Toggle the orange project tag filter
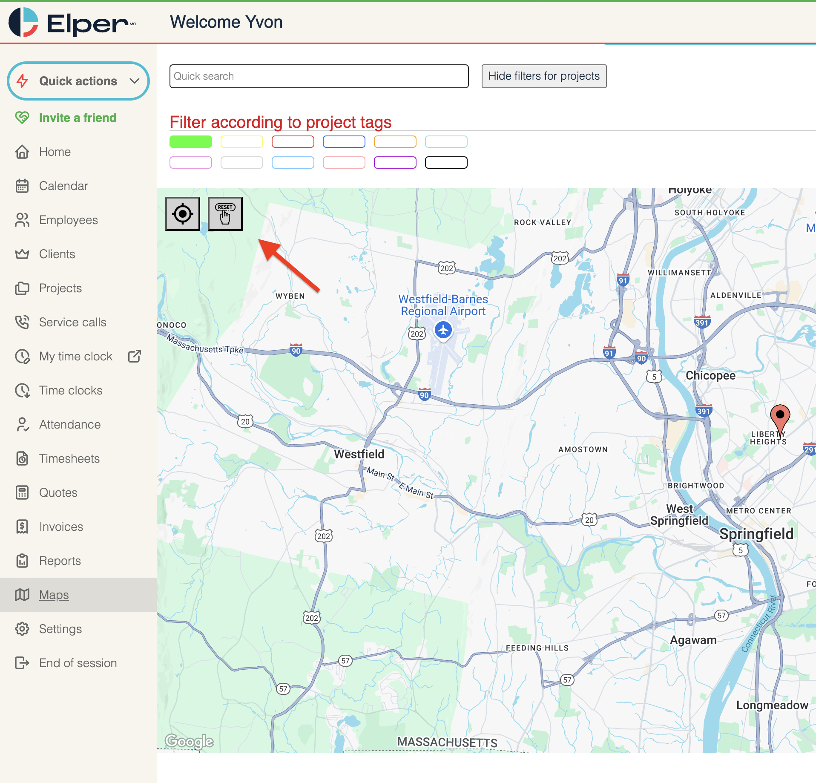816x783 pixels. (x=395, y=141)
